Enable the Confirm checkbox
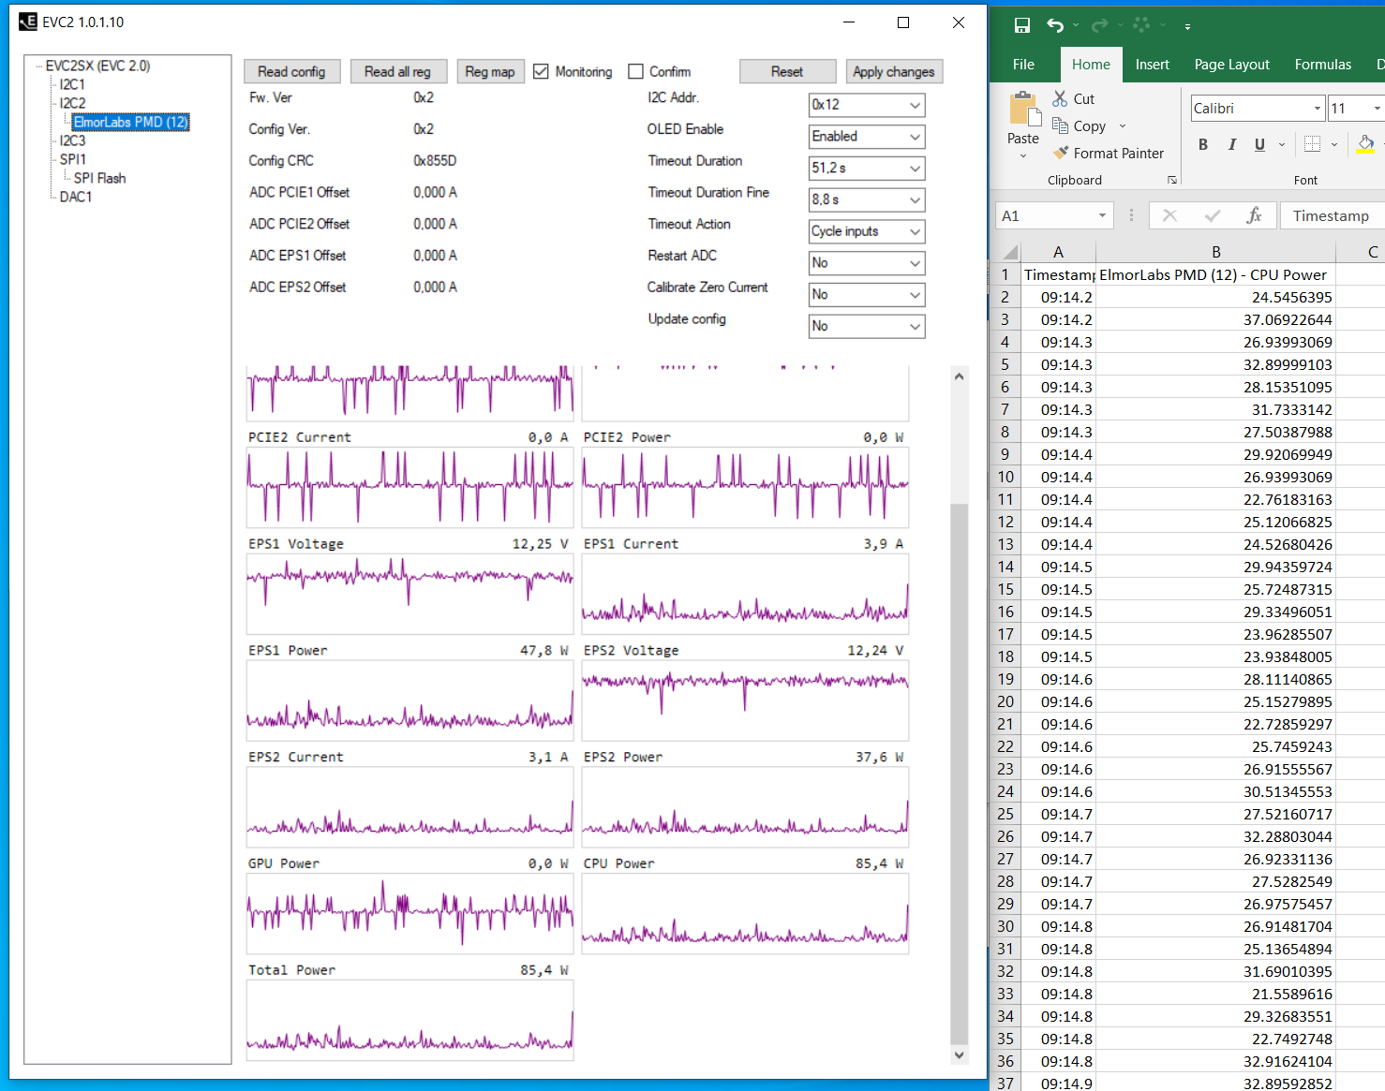Viewport: 1385px width, 1091px height. pyautogui.click(x=636, y=72)
